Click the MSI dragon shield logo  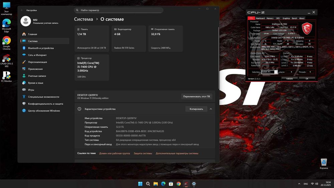click(x=307, y=28)
